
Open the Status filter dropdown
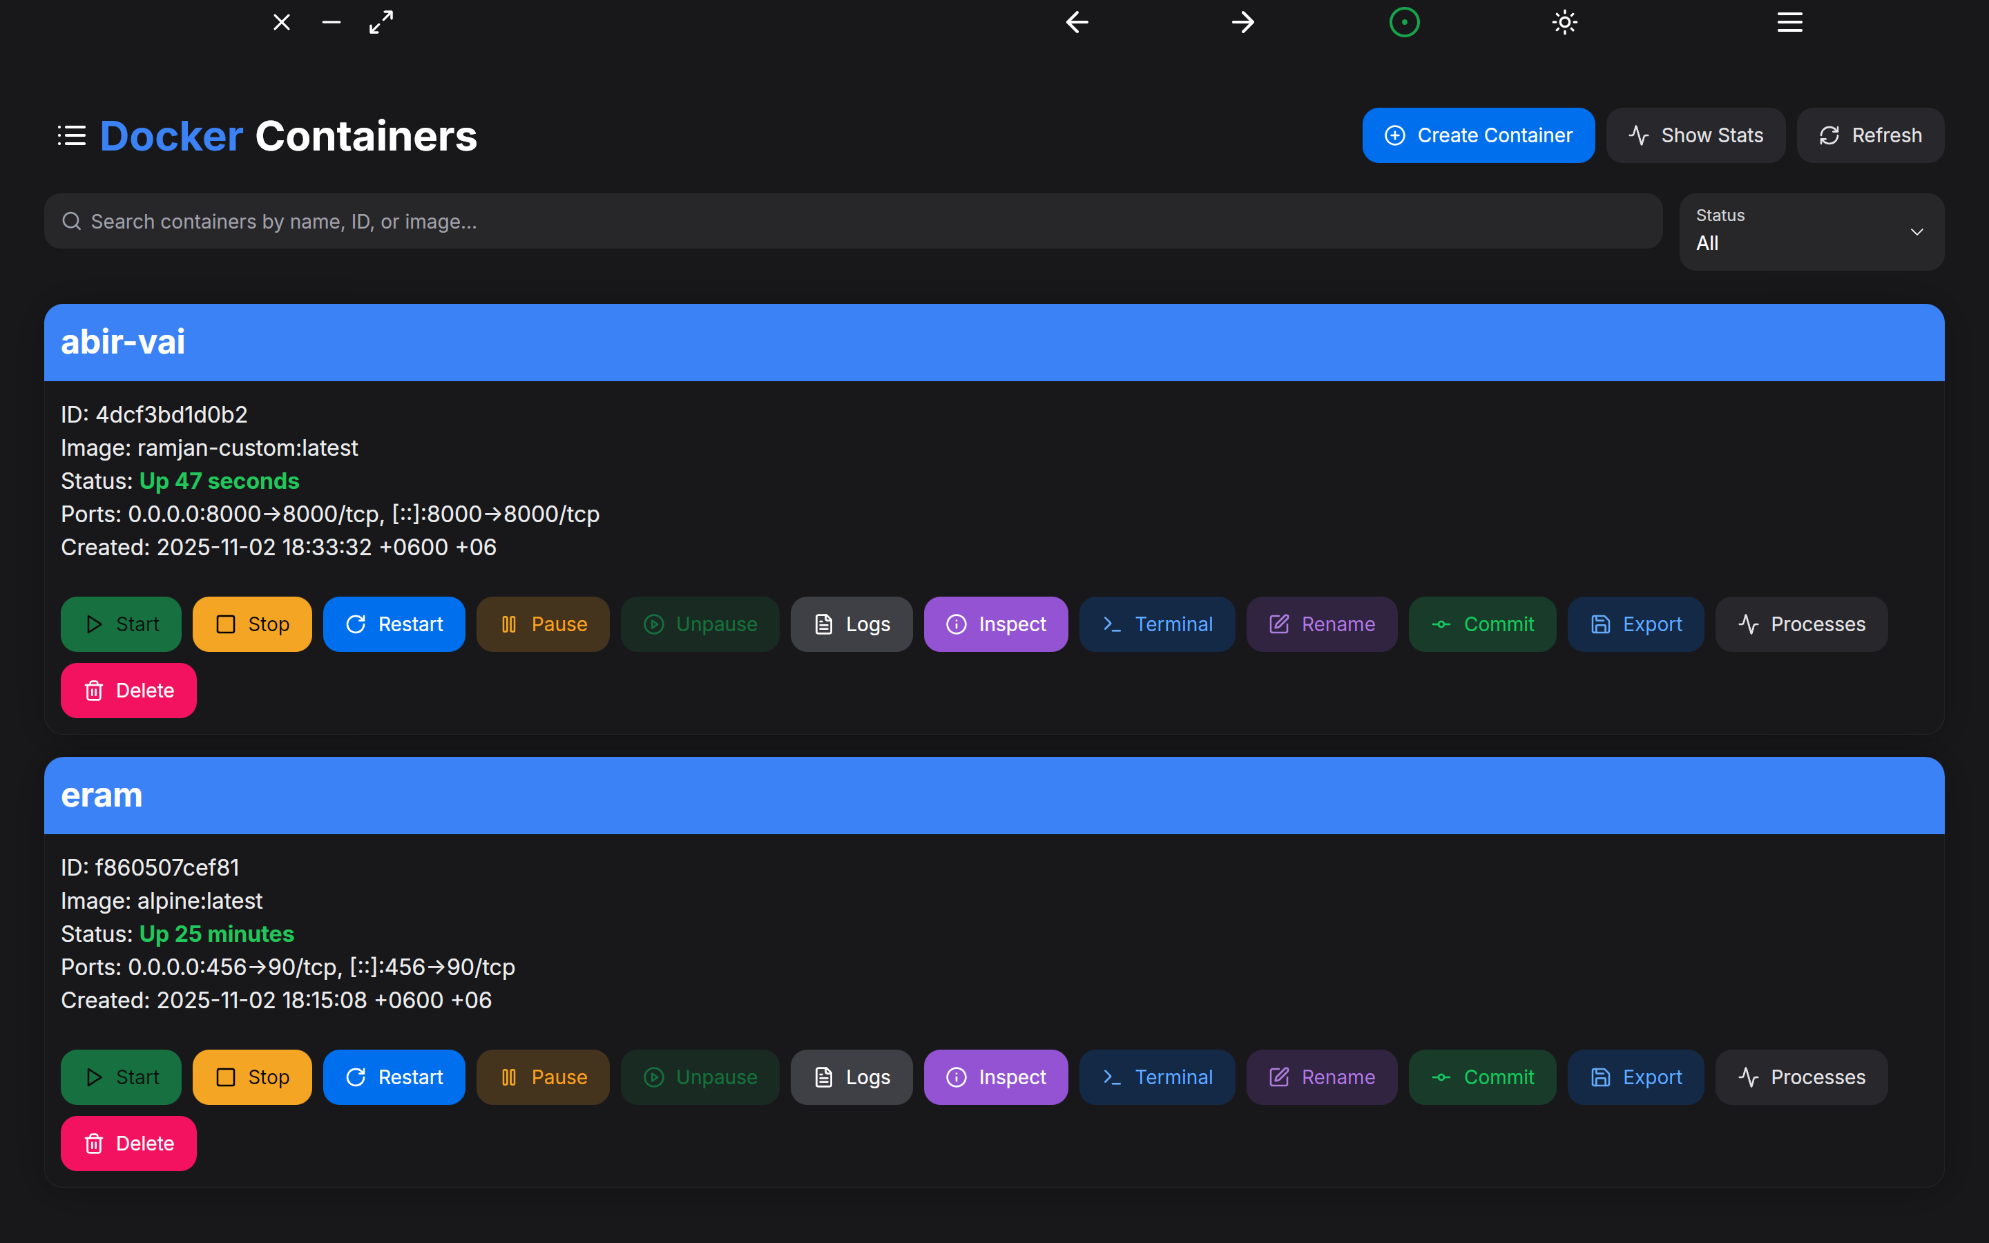click(x=1811, y=232)
